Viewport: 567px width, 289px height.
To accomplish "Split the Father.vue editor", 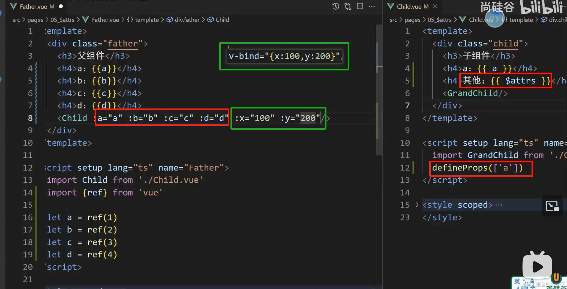I will click(360, 6).
